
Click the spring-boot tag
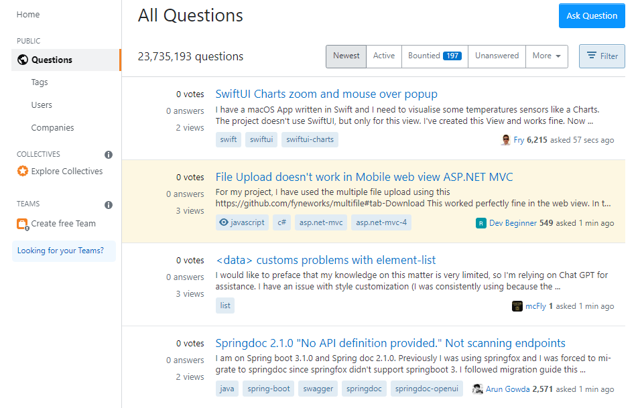(x=269, y=389)
